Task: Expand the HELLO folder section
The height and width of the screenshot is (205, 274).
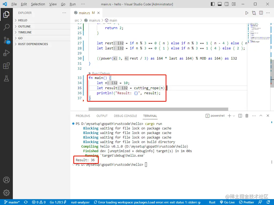Action: [42, 20]
